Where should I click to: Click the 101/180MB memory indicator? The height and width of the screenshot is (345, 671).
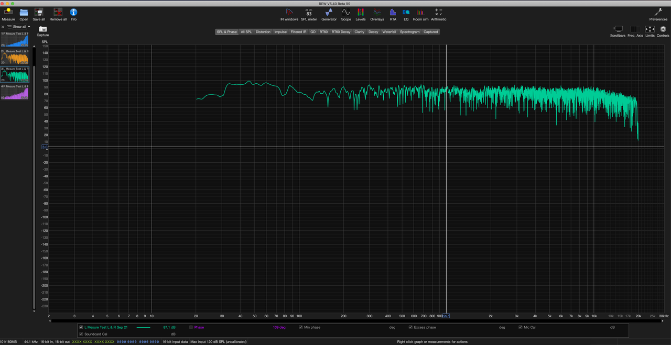point(8,341)
